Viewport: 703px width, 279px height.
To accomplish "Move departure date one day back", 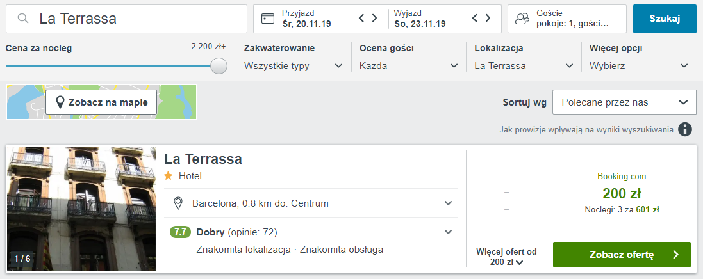I will [475, 19].
